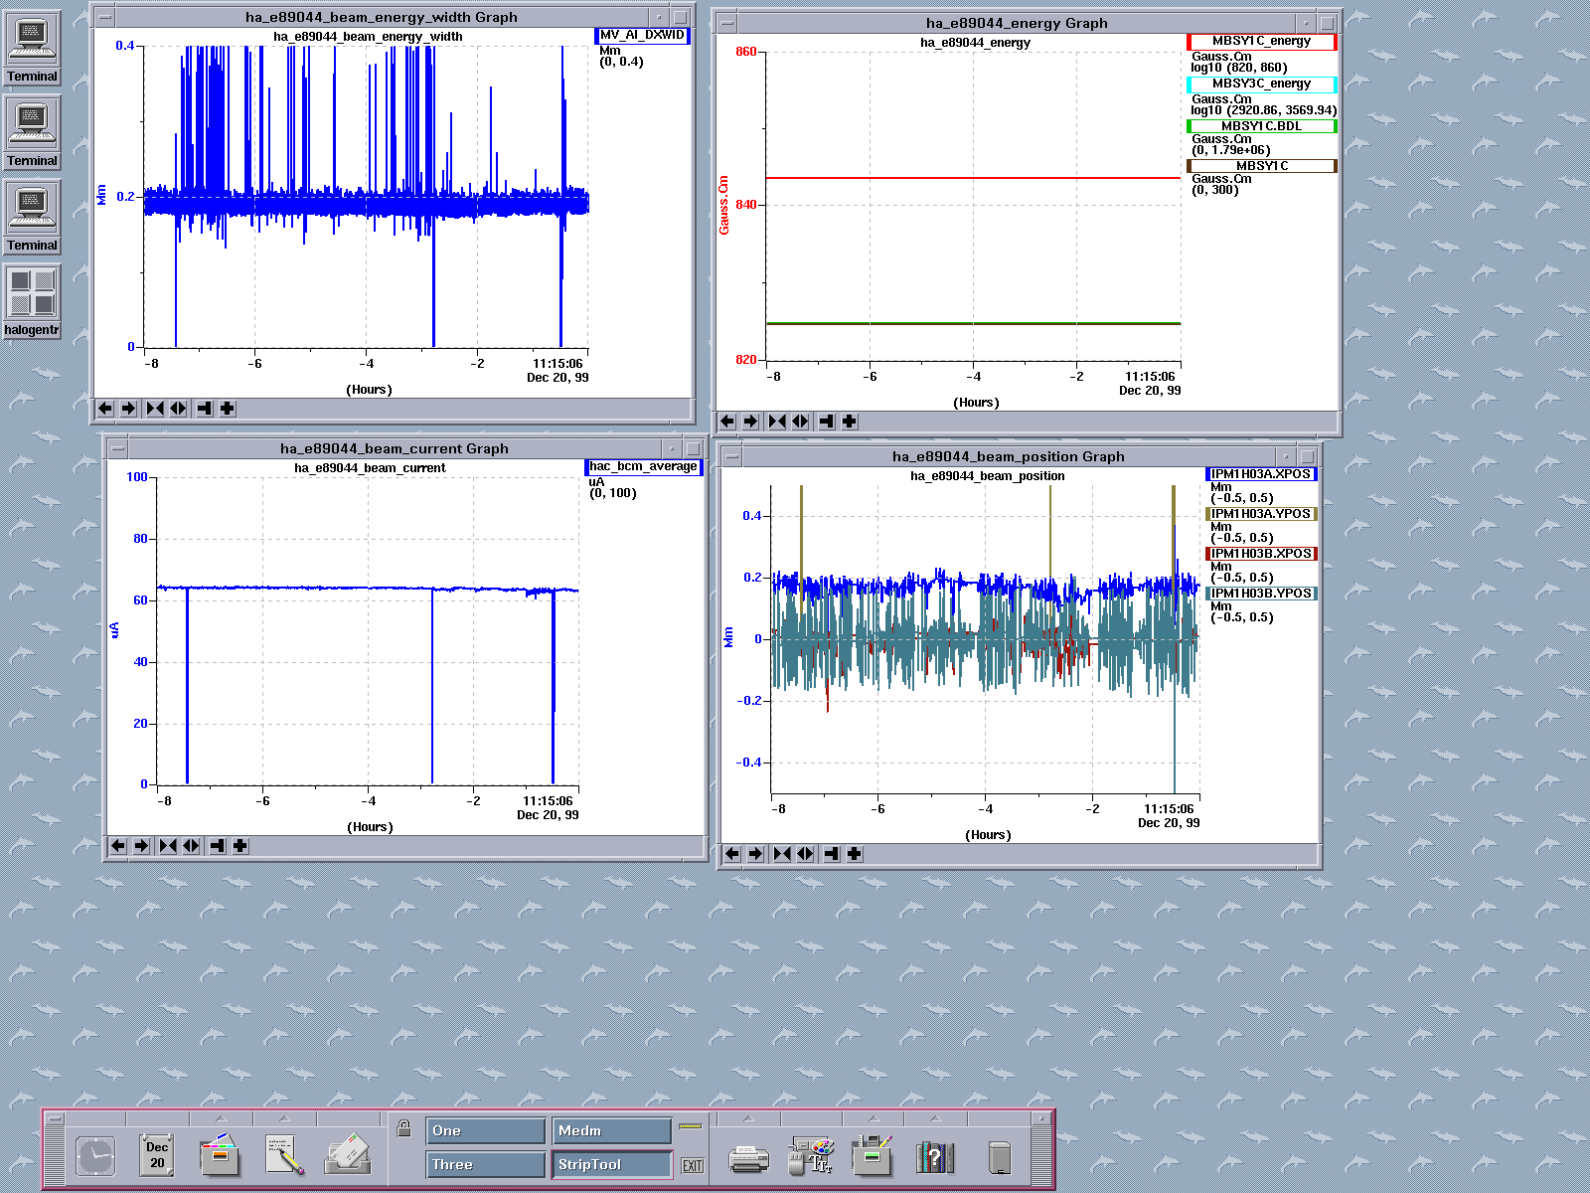The image size is (1590, 1193).
Task: Select the red MBSY1C_energy legend entry
Action: (x=1261, y=41)
